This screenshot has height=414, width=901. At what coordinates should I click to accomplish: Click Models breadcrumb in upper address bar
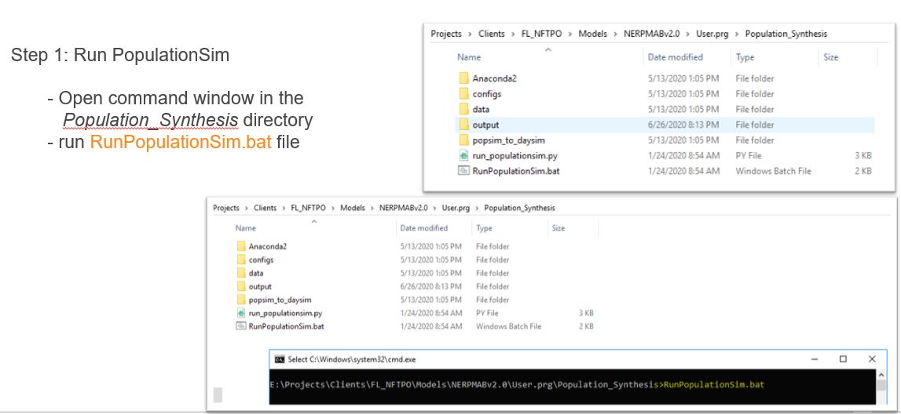coord(592,34)
